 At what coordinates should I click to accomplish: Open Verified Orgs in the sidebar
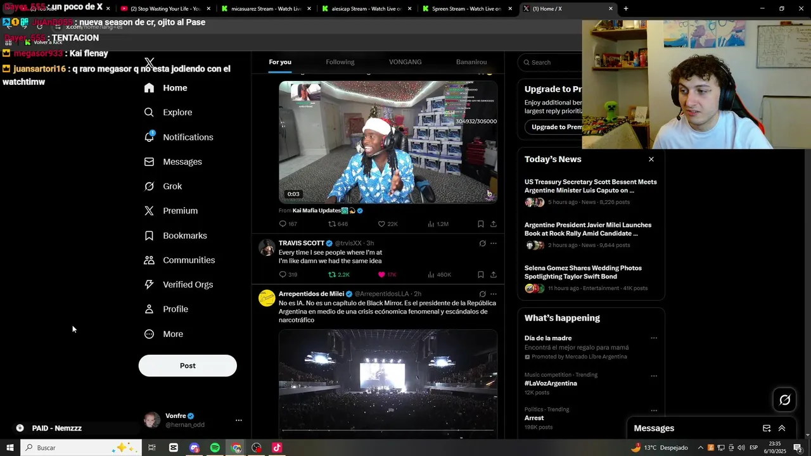pos(179,284)
